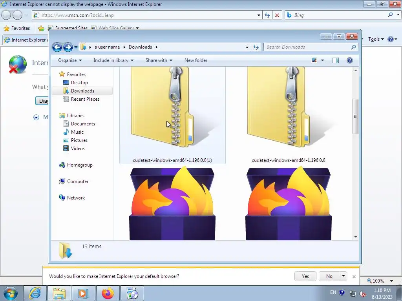The image size is (402, 301).
Task: Open the Bing search provider dropdown
Action: (398, 15)
